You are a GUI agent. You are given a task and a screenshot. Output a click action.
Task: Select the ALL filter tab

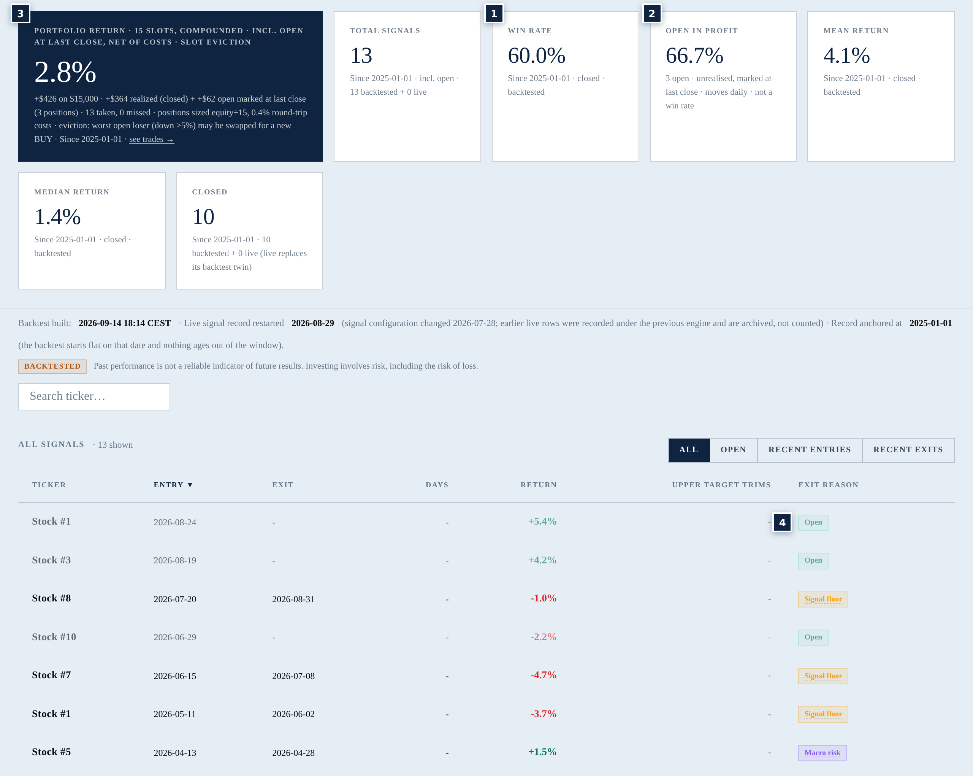pos(689,449)
